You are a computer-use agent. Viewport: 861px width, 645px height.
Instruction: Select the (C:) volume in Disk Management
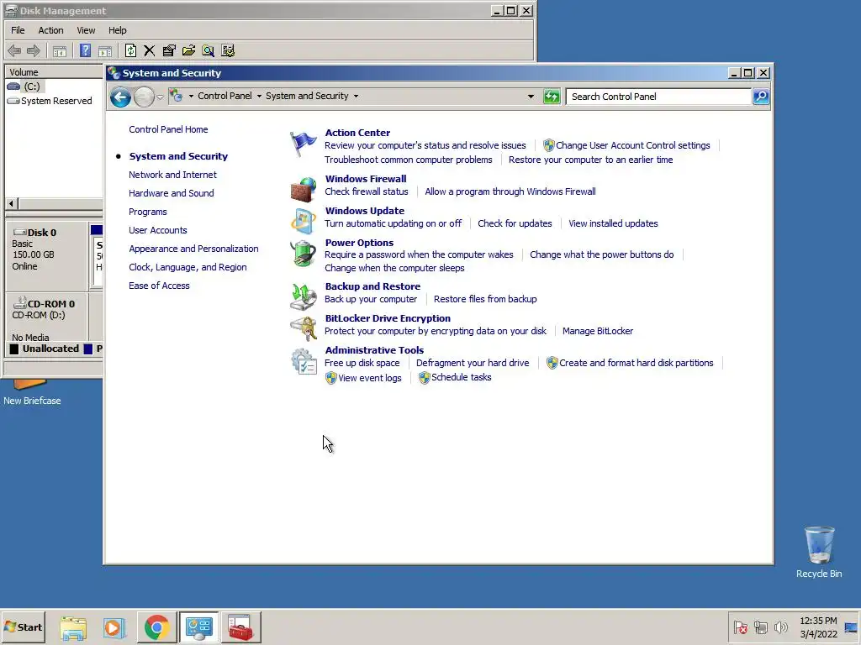(x=31, y=87)
